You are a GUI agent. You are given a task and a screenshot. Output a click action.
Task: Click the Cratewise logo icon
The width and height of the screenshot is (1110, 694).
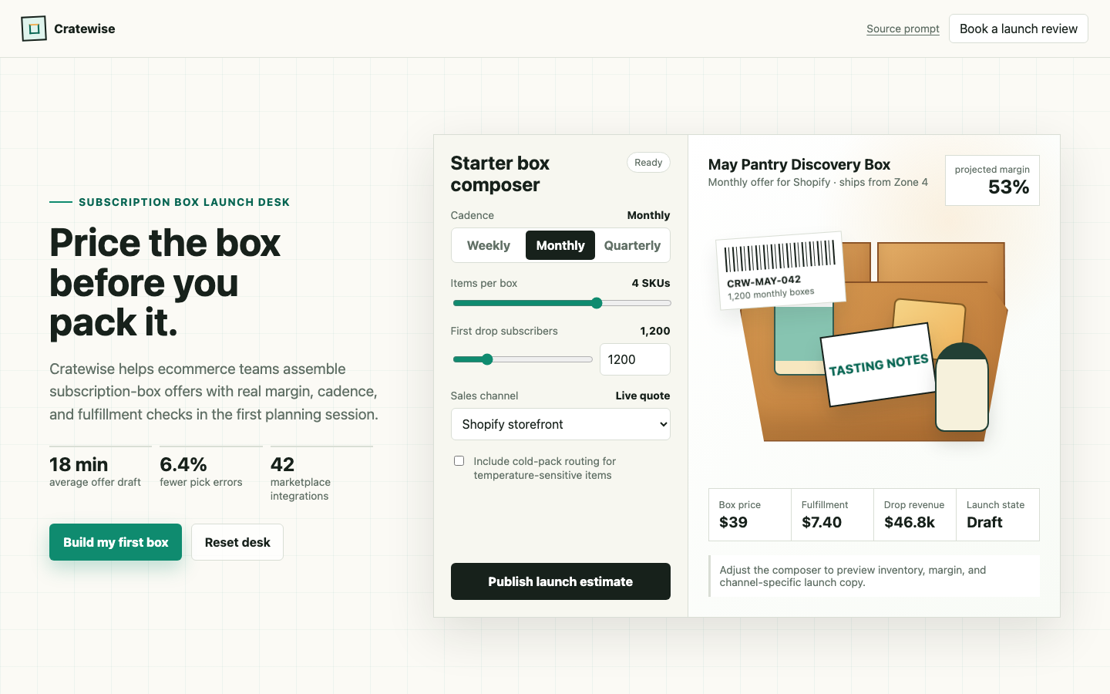point(34,29)
